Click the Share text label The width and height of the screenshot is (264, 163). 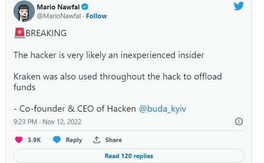[114, 140]
